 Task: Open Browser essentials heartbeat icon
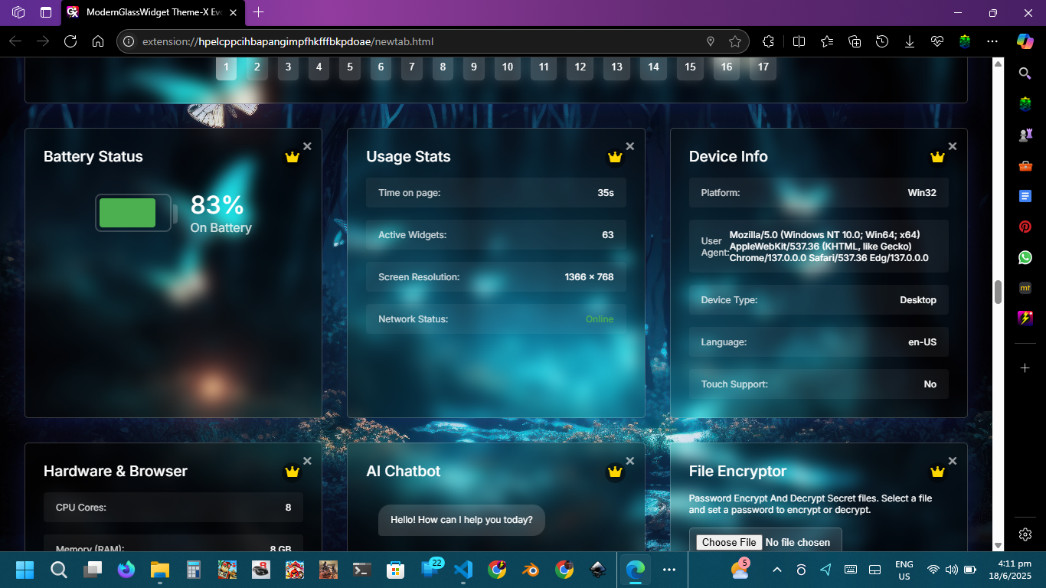937,41
